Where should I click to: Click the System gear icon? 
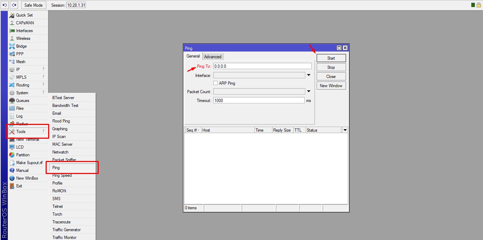point(12,93)
